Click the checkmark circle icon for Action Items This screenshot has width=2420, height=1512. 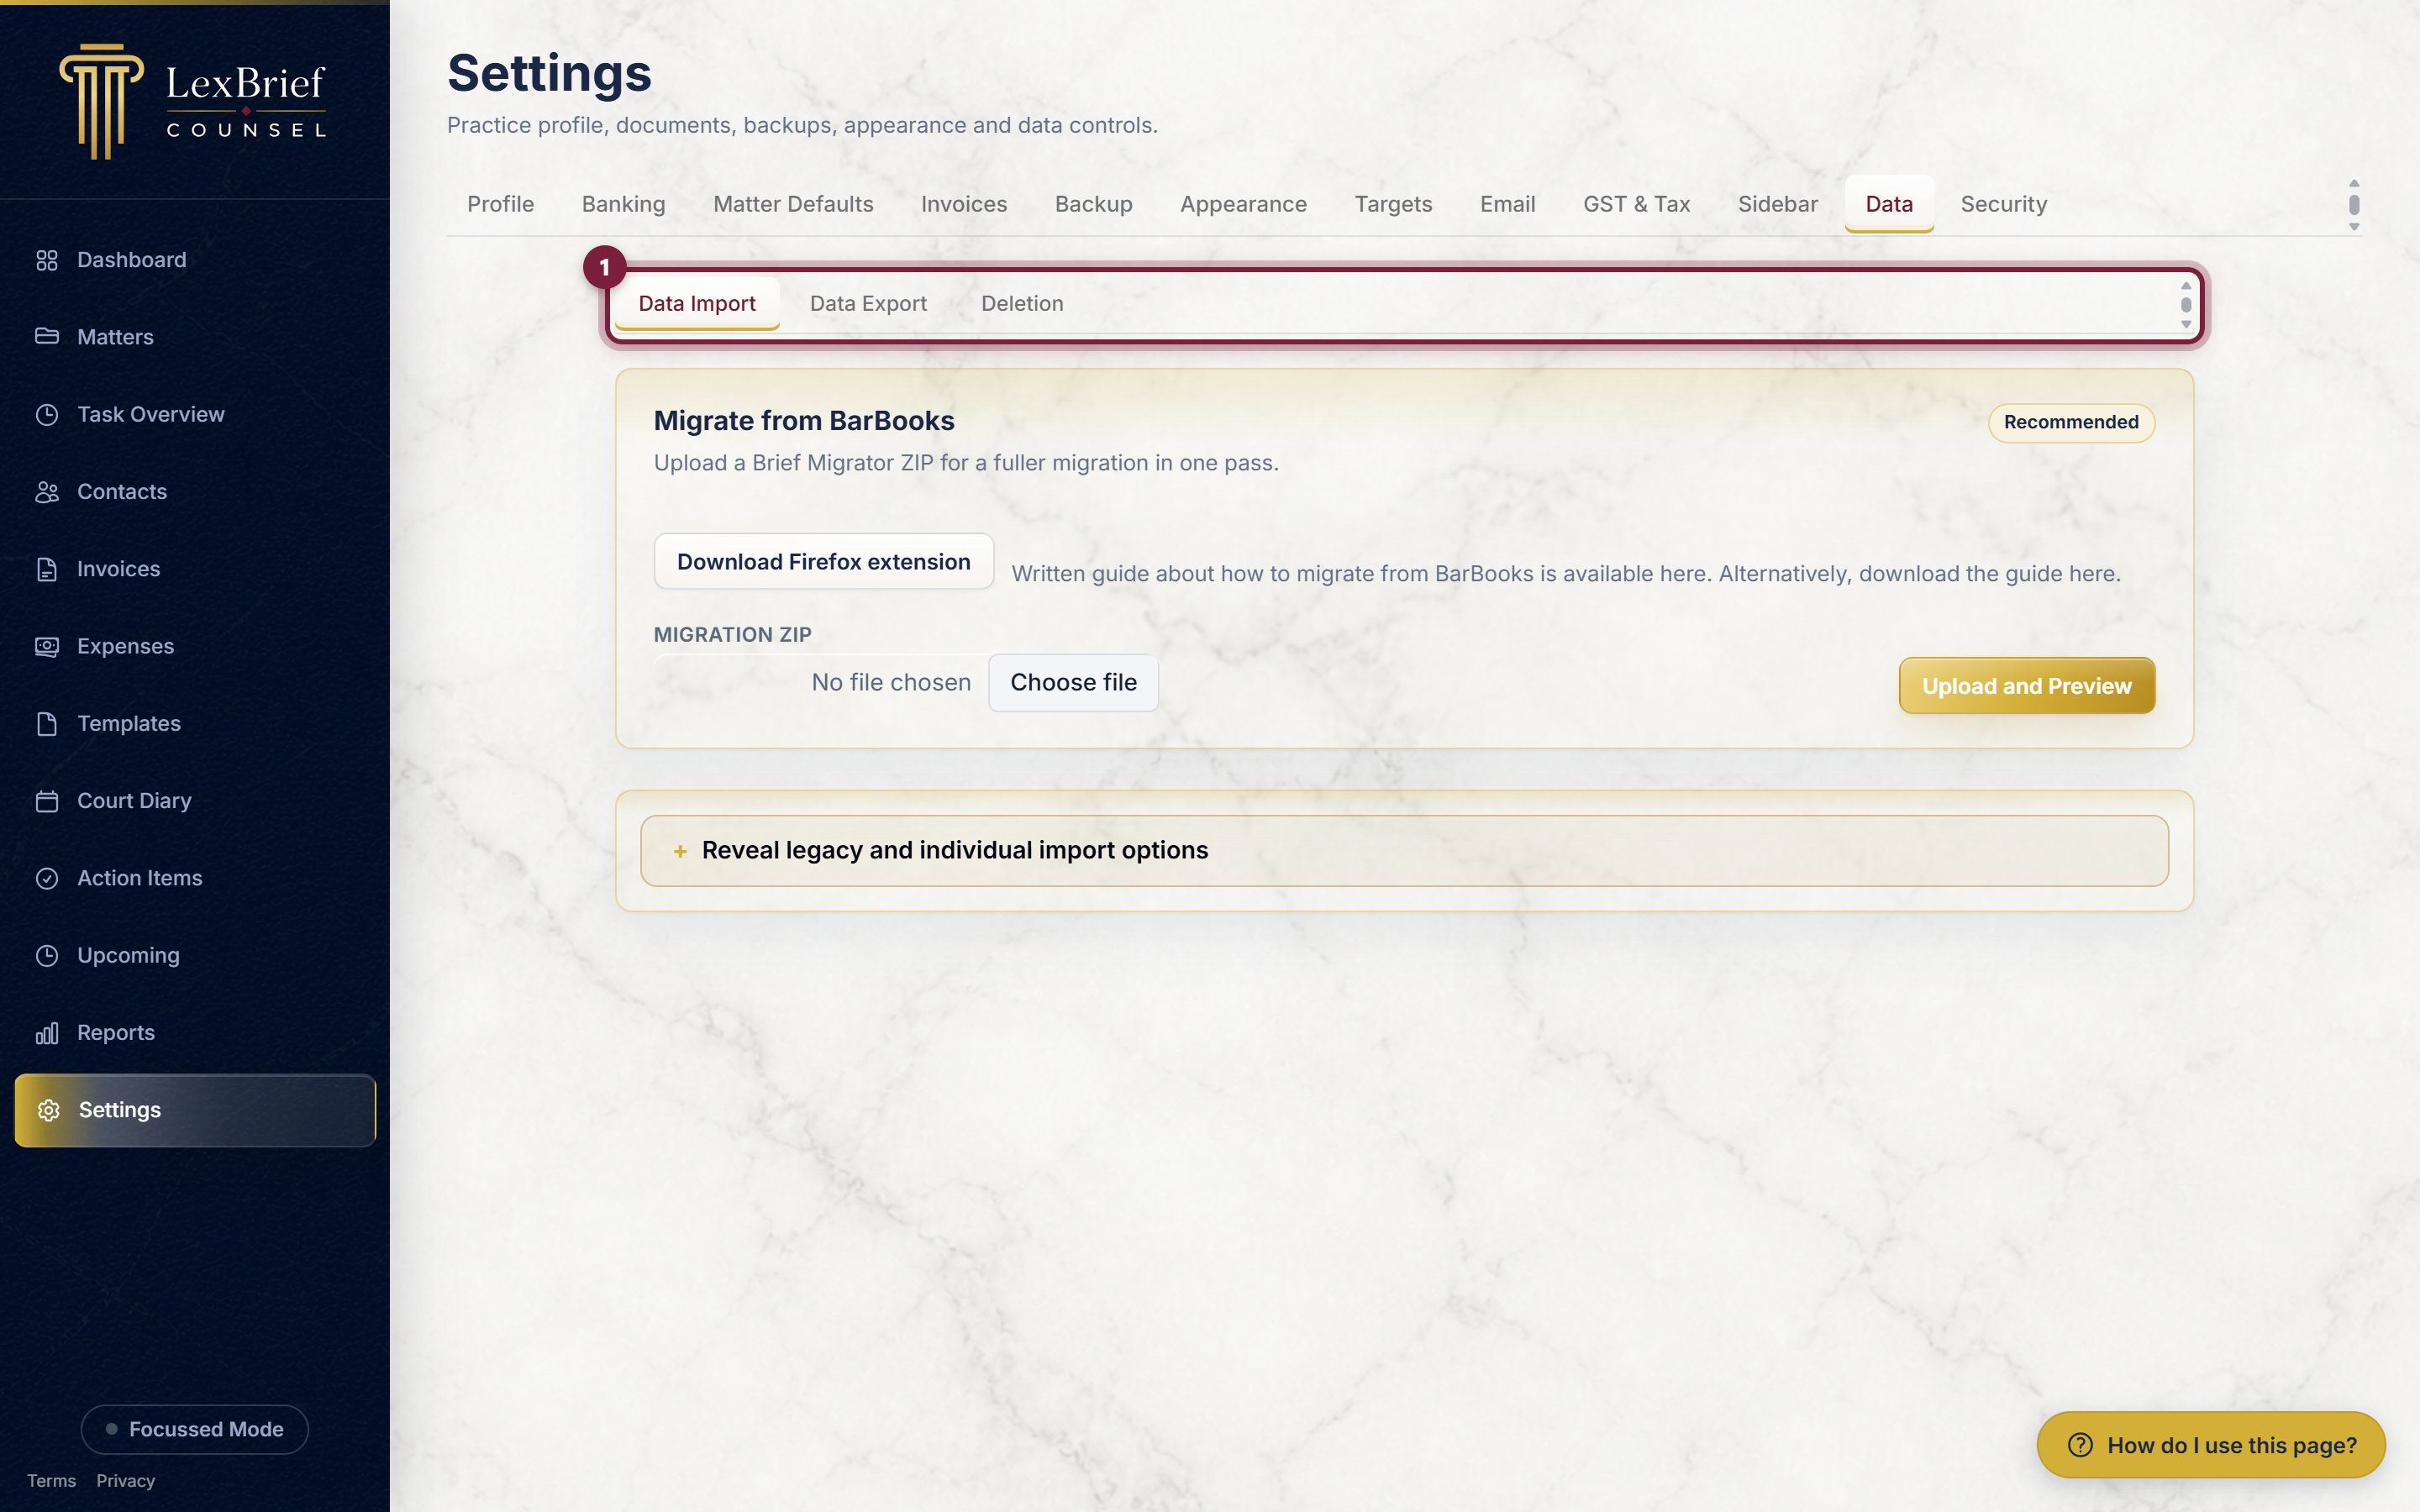47,878
